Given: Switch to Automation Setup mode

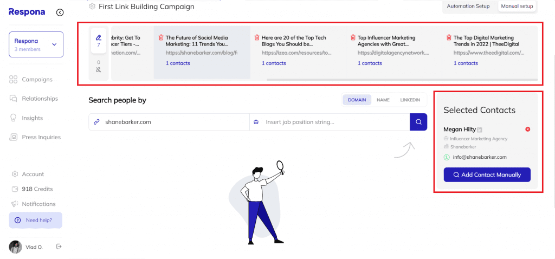Looking at the screenshot, I should click(468, 7).
